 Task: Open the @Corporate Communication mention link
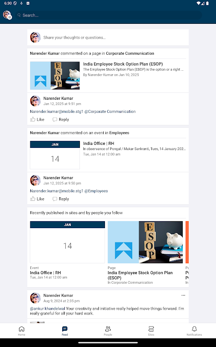(110, 111)
